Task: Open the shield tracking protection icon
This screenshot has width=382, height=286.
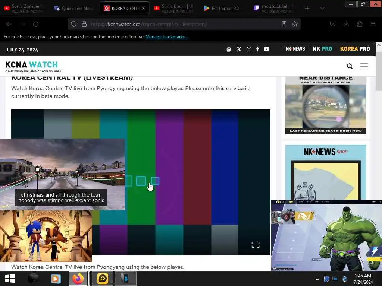Action: click(x=74, y=24)
